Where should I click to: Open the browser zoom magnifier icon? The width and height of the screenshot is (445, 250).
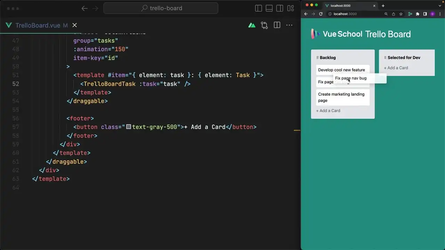[x=386, y=14]
